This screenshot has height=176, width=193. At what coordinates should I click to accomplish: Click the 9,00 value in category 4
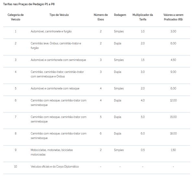173,72
